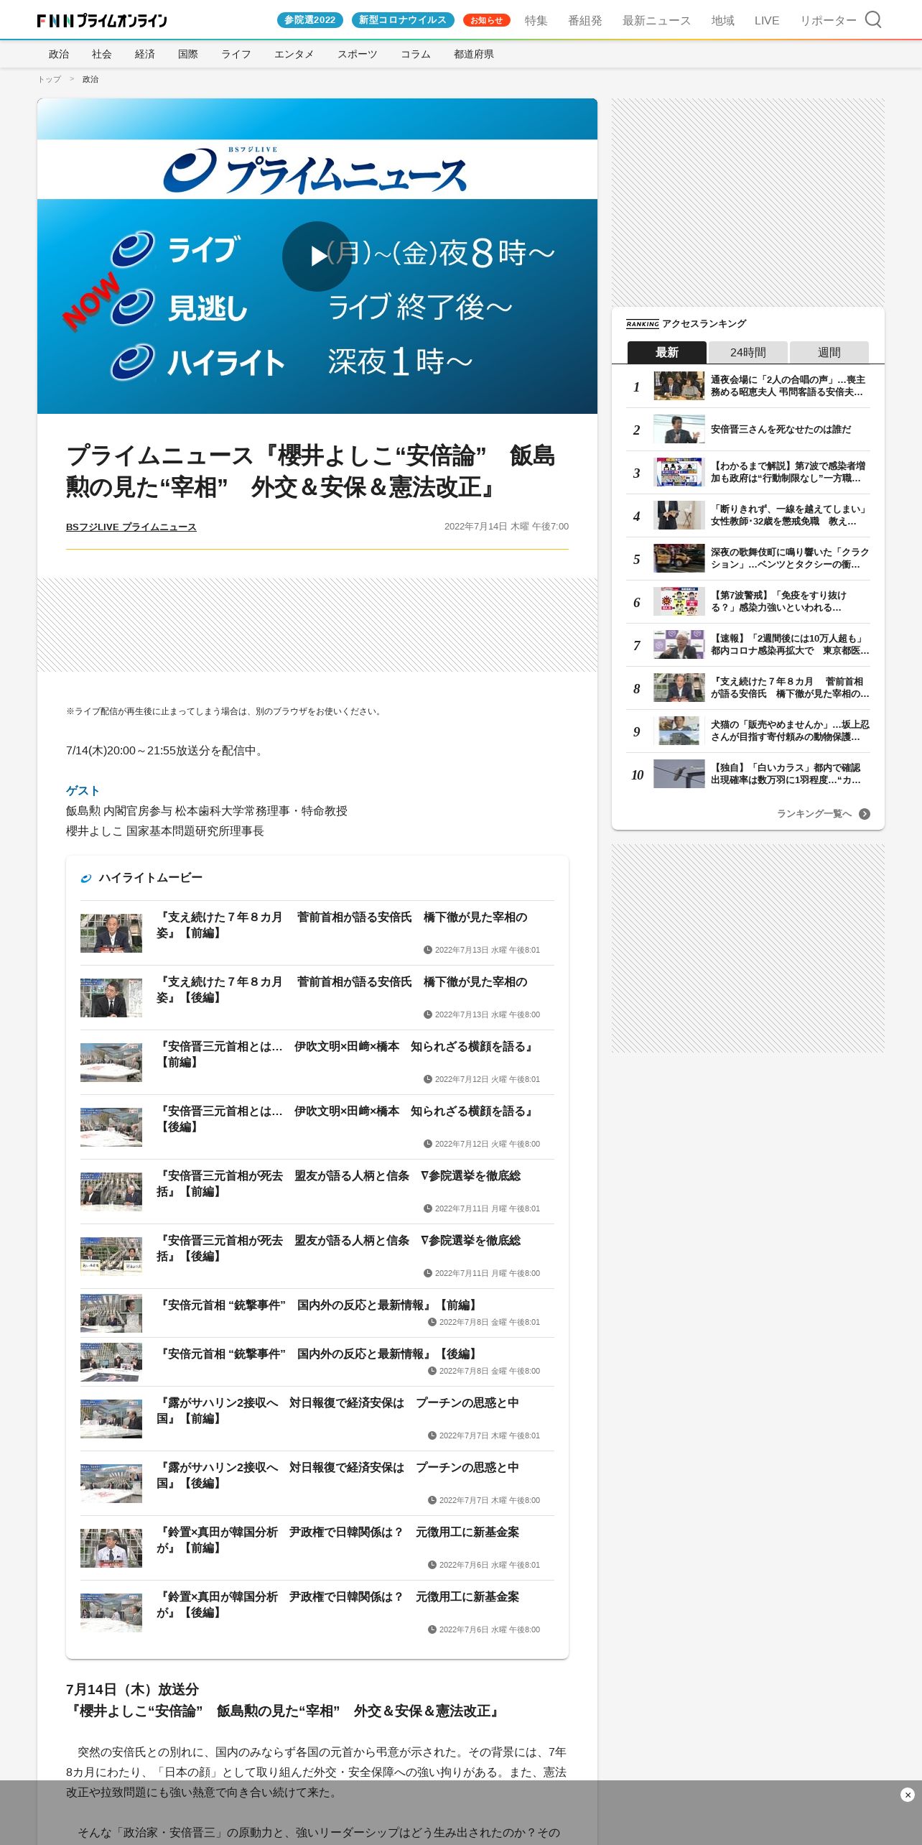Select the 都道府県 category

point(474,54)
